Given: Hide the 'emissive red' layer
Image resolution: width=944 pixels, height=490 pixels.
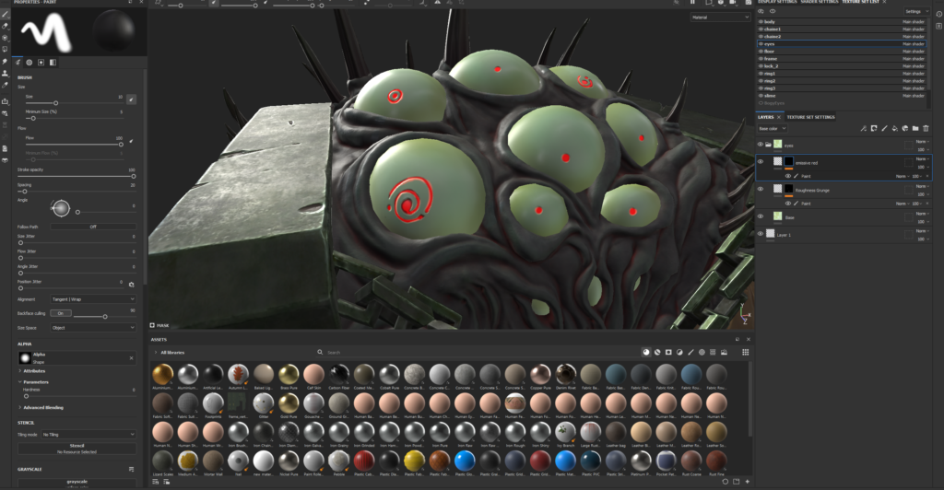Looking at the screenshot, I should [761, 162].
